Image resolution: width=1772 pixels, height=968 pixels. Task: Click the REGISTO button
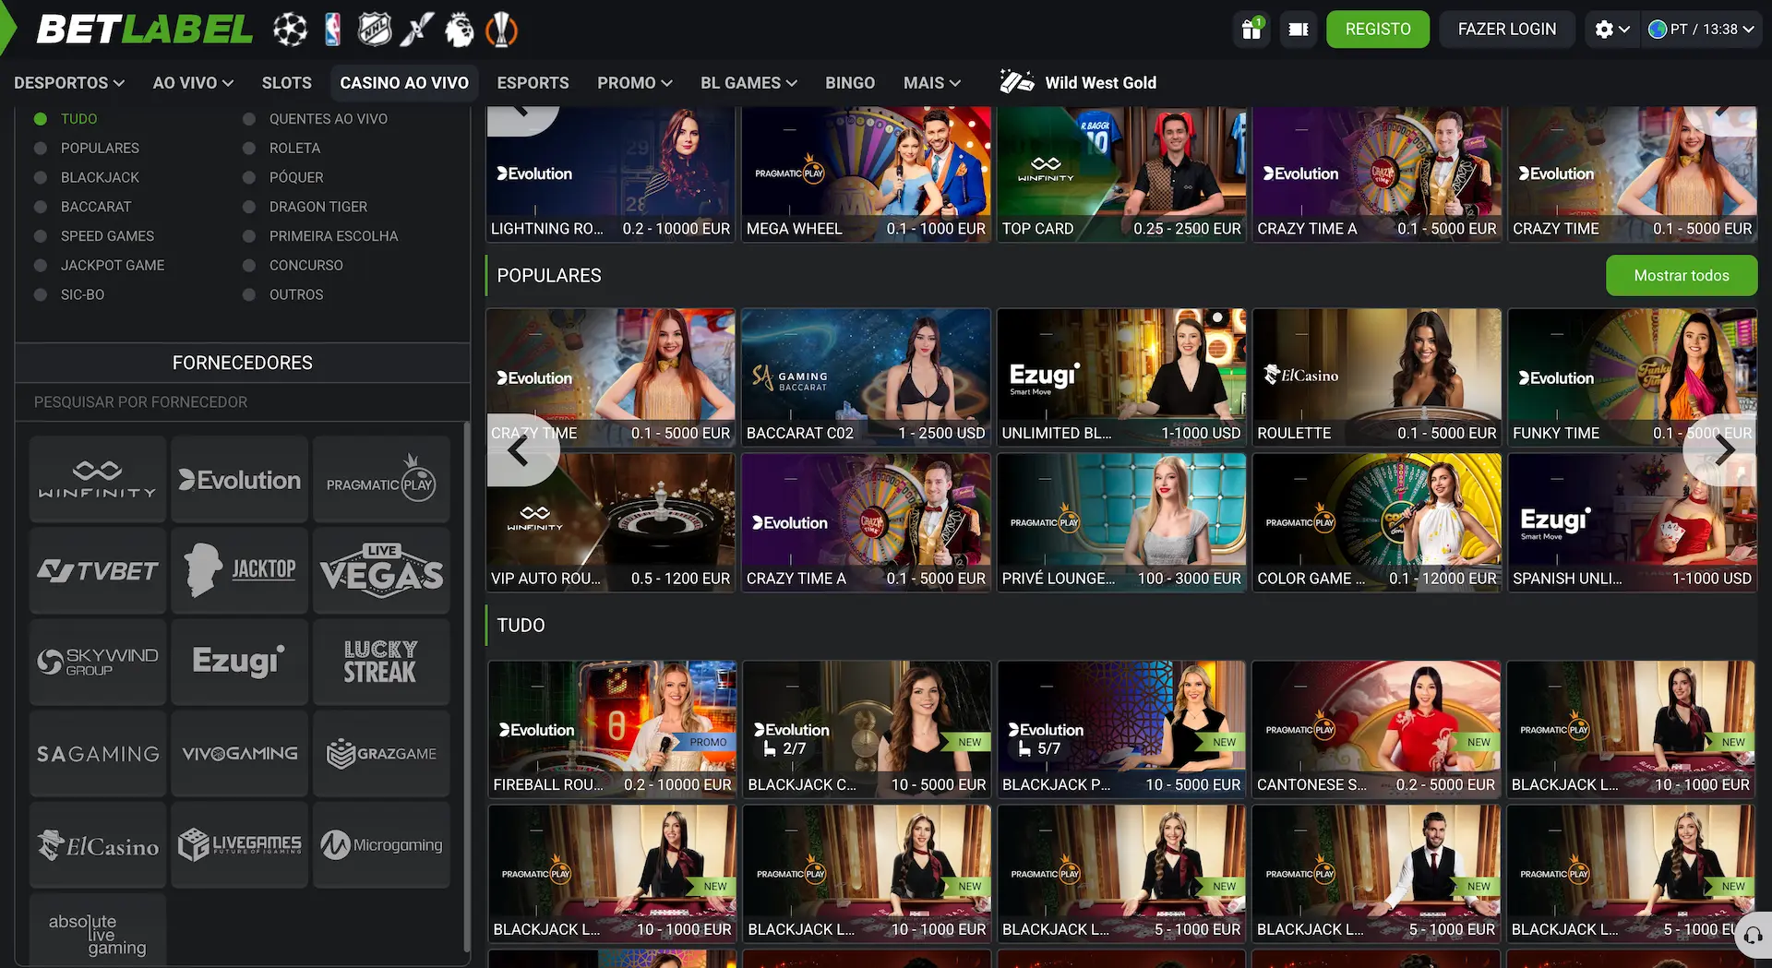[x=1378, y=30]
